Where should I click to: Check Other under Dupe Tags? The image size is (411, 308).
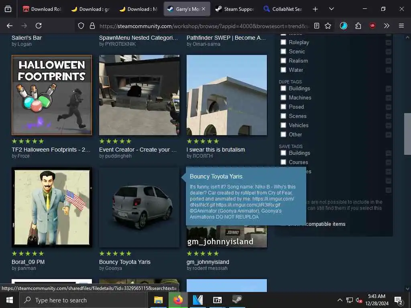click(283, 134)
